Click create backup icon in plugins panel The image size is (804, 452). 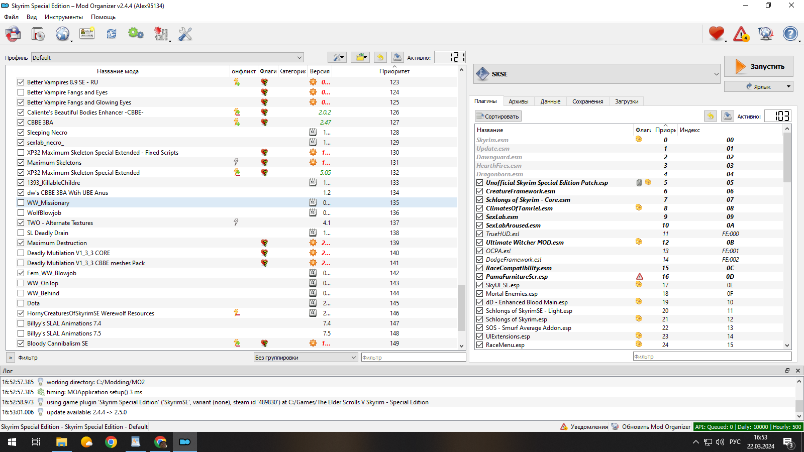[727, 116]
